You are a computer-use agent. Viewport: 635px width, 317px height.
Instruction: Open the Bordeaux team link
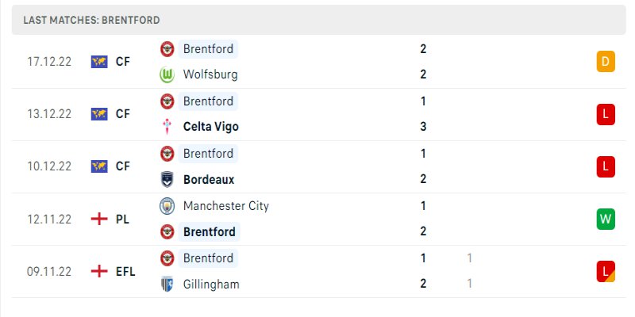208,179
